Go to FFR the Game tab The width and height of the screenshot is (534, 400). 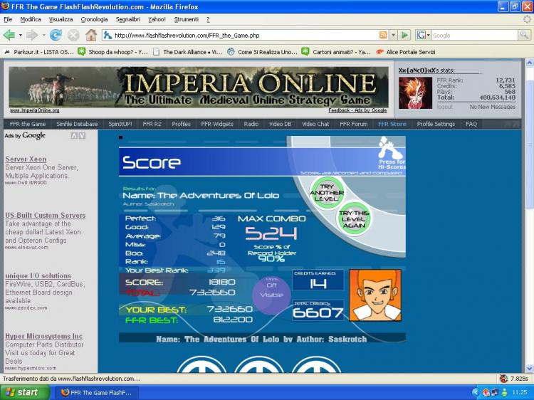tap(28, 124)
